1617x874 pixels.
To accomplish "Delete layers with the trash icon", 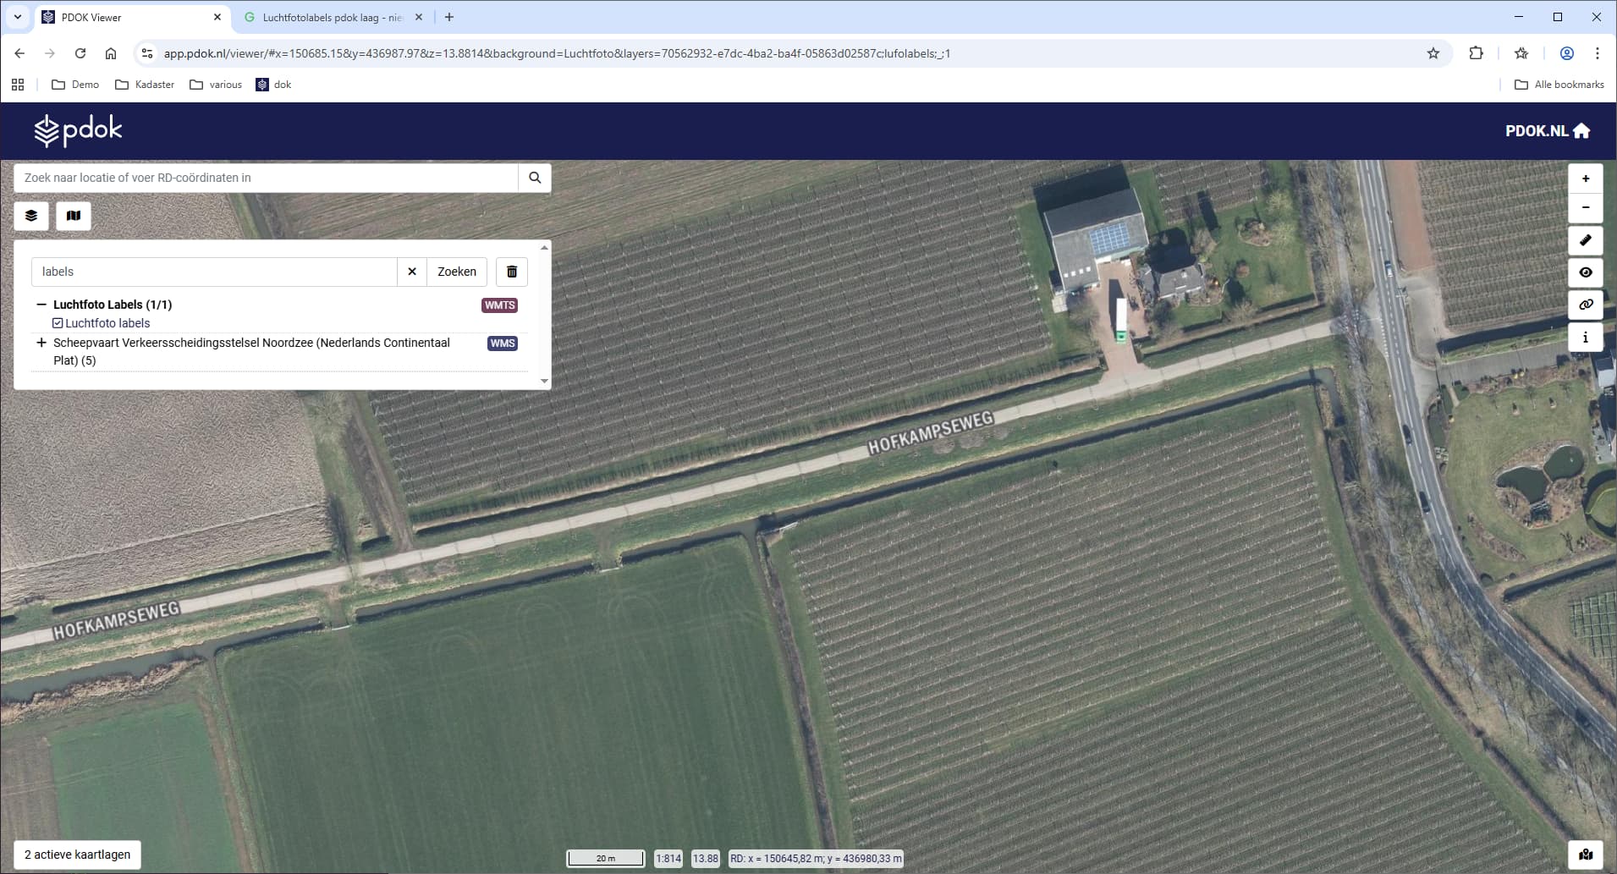I will [x=512, y=272].
